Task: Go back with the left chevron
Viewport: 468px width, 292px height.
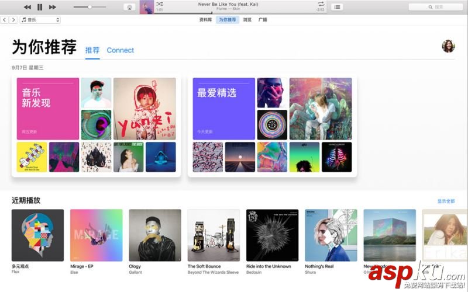Action: pos(5,20)
